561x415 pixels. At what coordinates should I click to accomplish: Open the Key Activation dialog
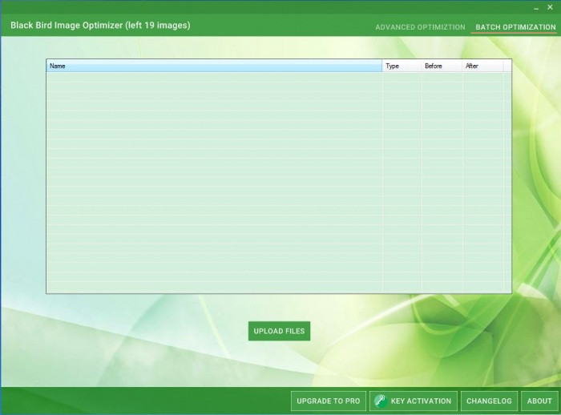tap(414, 401)
